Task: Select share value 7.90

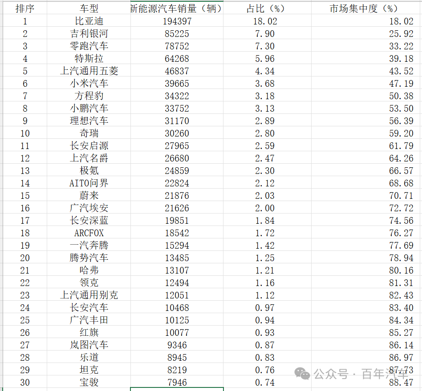Action: pyautogui.click(x=267, y=34)
